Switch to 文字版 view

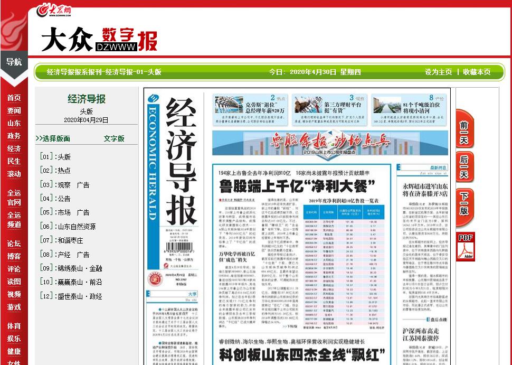[x=114, y=138]
